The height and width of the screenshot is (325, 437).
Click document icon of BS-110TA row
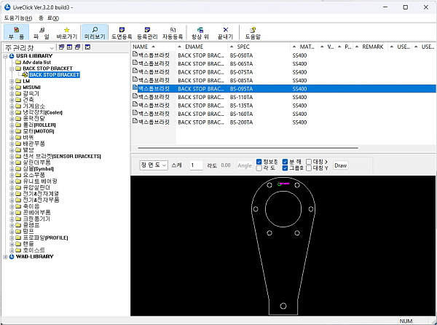[x=135, y=96]
